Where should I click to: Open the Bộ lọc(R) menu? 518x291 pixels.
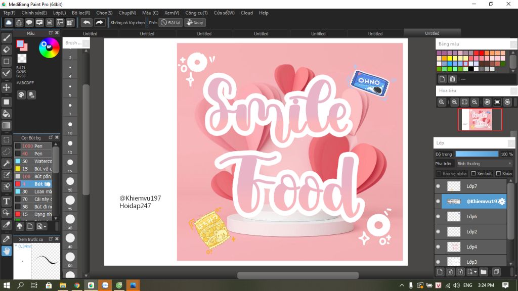[81, 13]
